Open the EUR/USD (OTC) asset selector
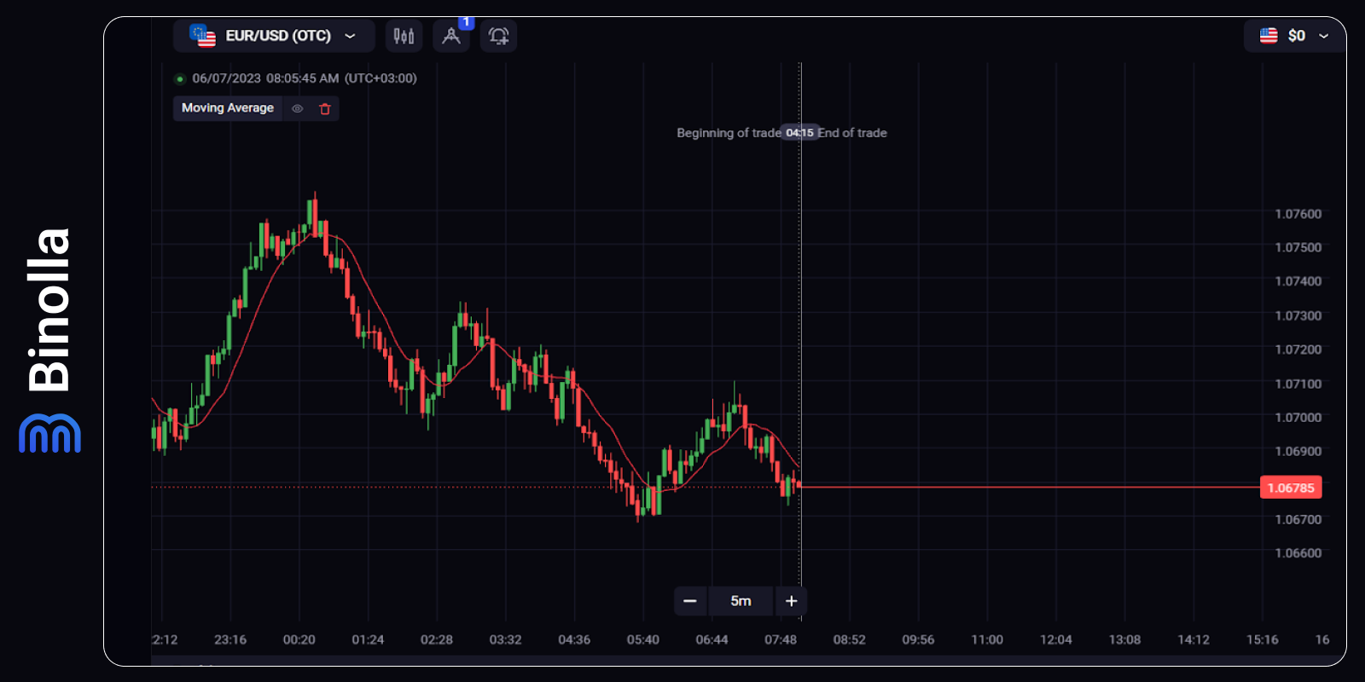The height and width of the screenshot is (682, 1365). pyautogui.click(x=274, y=36)
